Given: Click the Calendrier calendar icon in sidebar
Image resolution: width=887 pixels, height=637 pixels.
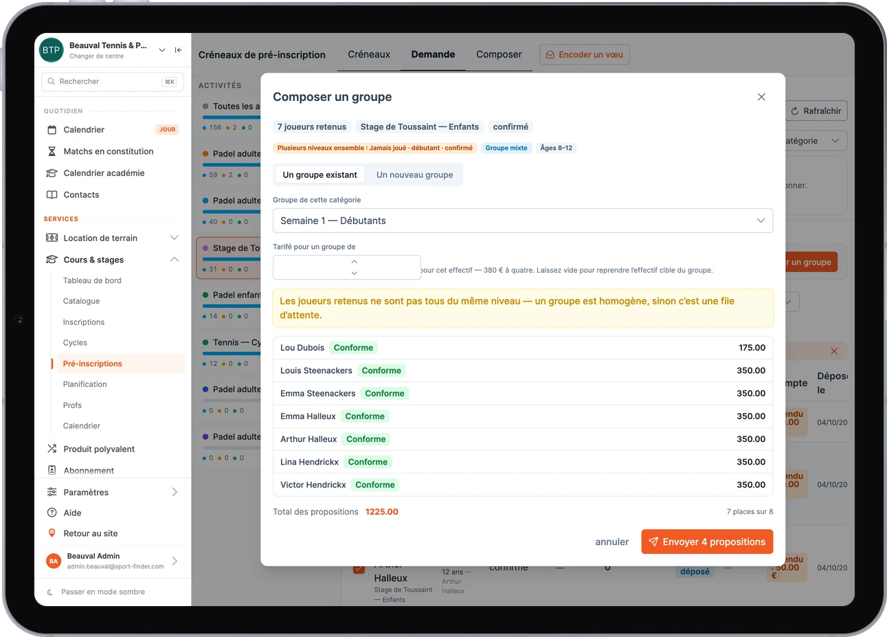Looking at the screenshot, I should coord(52,130).
